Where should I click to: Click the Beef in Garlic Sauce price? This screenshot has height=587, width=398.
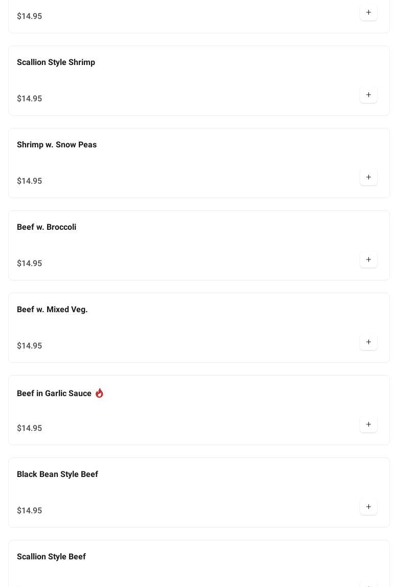30,428
